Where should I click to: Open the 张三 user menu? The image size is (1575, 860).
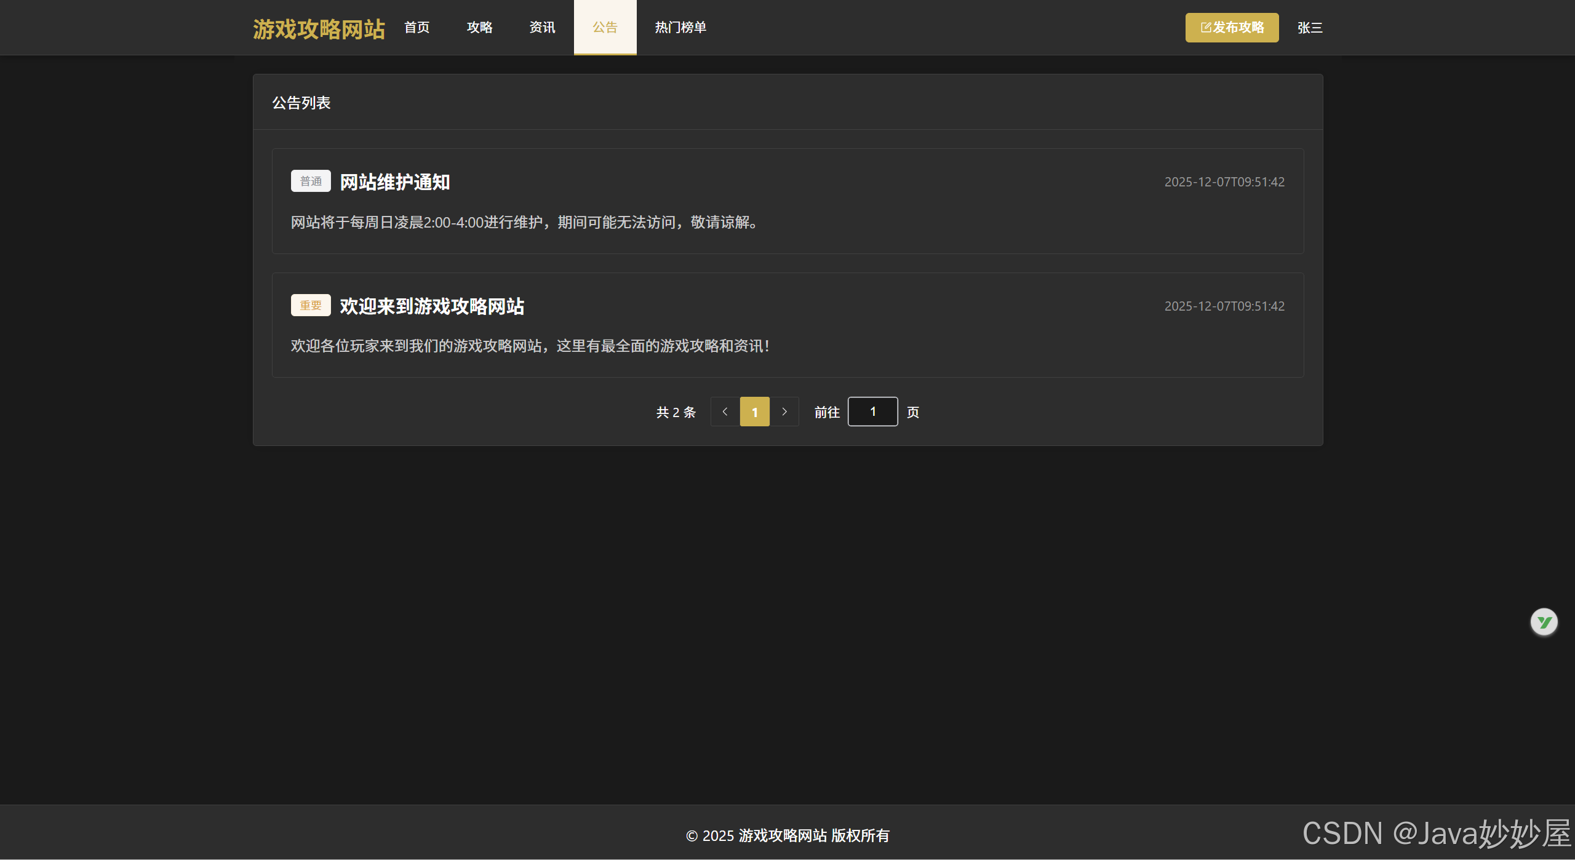tap(1310, 28)
